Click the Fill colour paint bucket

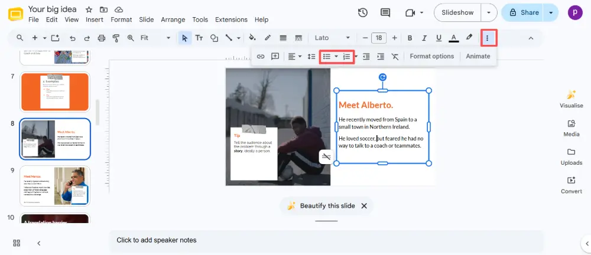(x=252, y=38)
